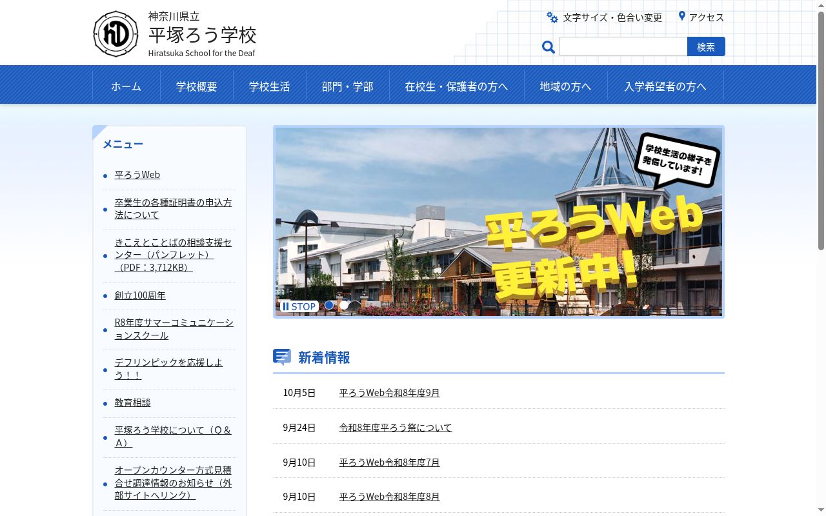
Task: Open the 学校概要 menu item
Action: click(197, 86)
